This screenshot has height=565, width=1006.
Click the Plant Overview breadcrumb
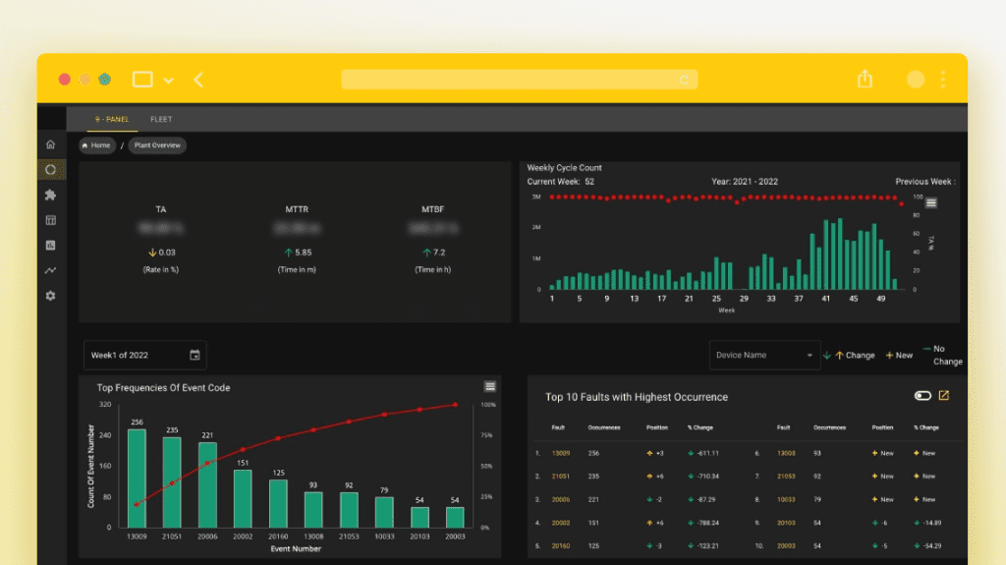tap(157, 145)
